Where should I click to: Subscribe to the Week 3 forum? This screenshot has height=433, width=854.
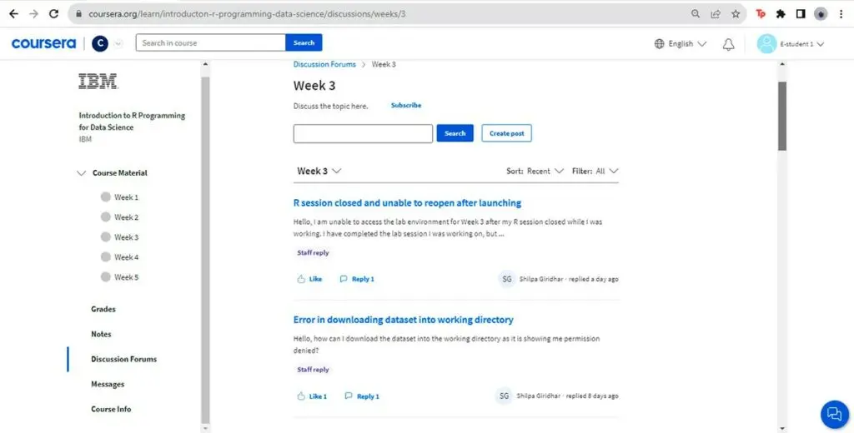click(x=406, y=106)
